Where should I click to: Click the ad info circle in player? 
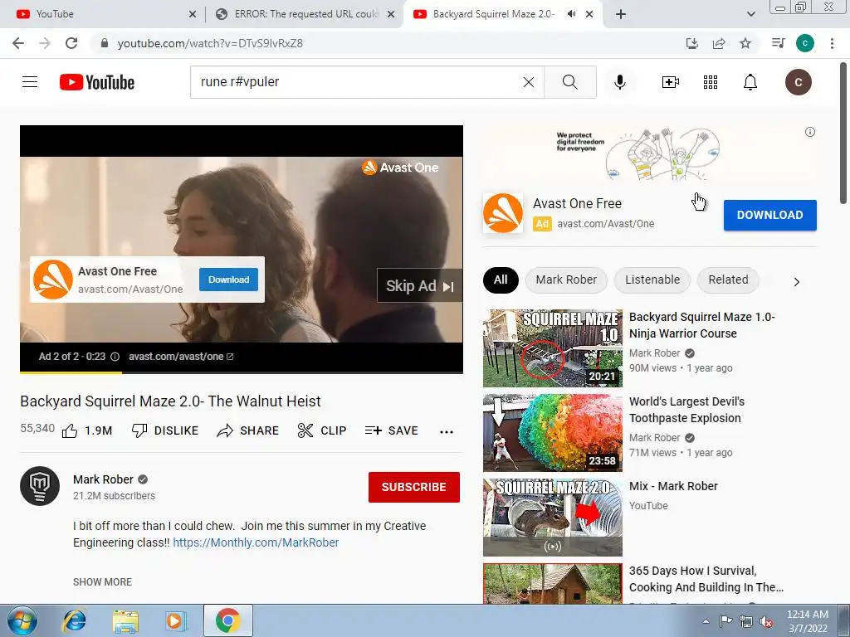point(115,357)
